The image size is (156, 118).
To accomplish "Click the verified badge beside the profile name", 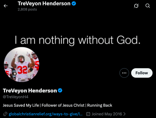I will (x=60, y=90).
